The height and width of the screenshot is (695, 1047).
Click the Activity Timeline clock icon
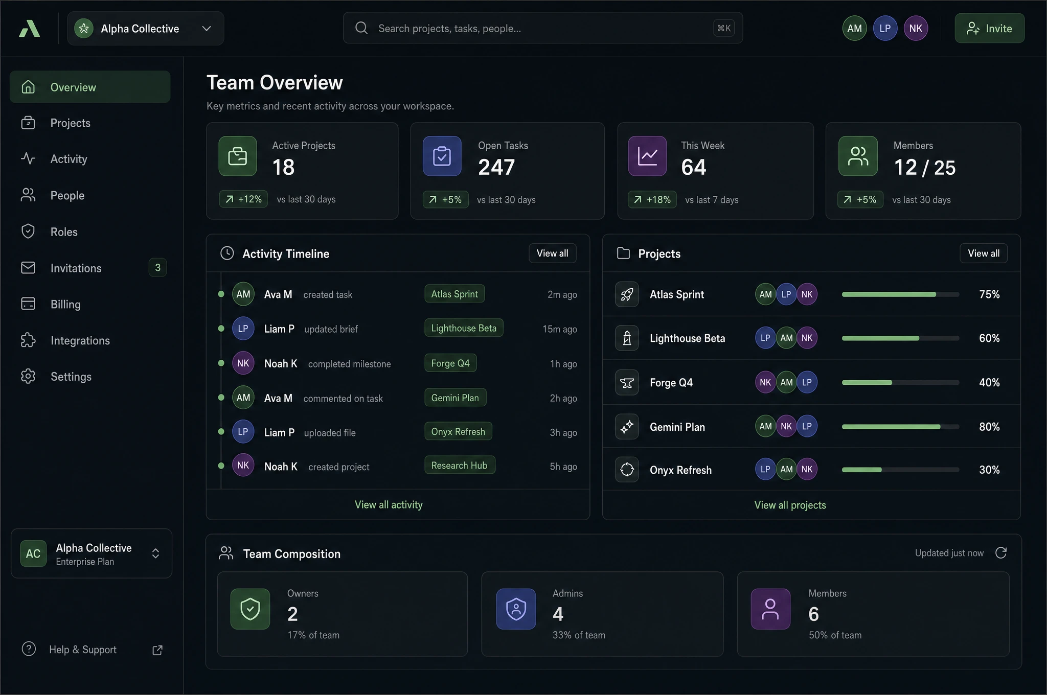tap(227, 253)
